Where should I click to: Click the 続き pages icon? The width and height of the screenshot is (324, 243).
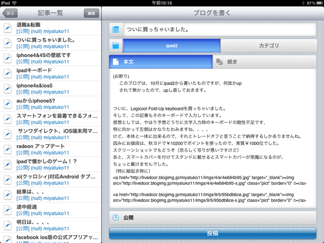tap(219, 62)
